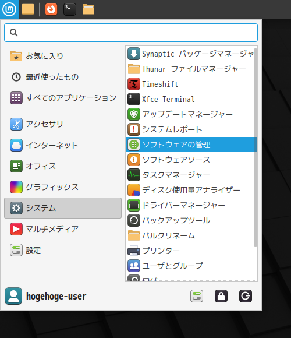Click the magnifier search icon
This screenshot has height=338, width=291.
tap(14, 33)
